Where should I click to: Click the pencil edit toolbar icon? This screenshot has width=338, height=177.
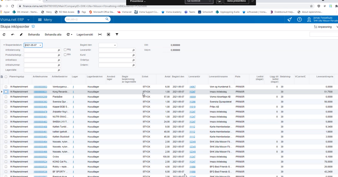click(x=21, y=34)
